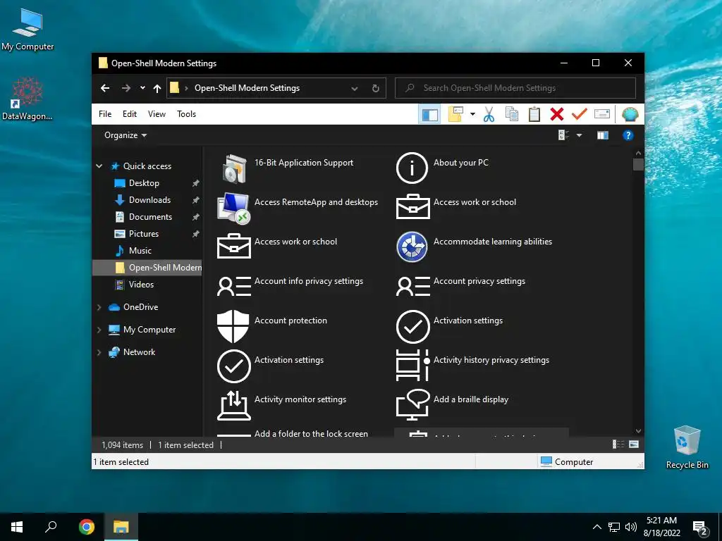Viewport: 722px width, 541px height.
Task: Open the Organize dropdown
Action: (x=126, y=135)
